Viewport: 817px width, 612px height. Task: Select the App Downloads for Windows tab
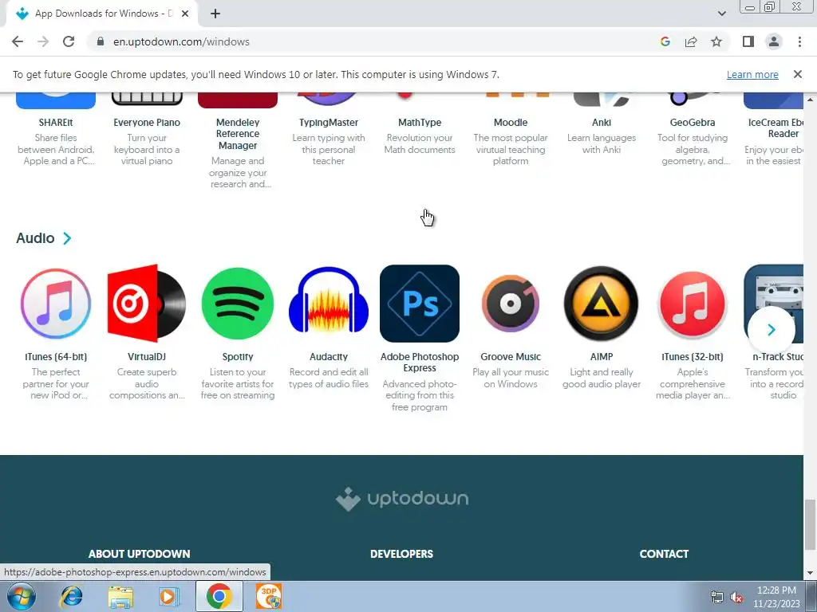point(101,14)
